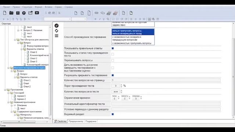The image size is (235, 132).
Task: Switch to the 'Предпросмотр' tab
Action: coord(76,121)
